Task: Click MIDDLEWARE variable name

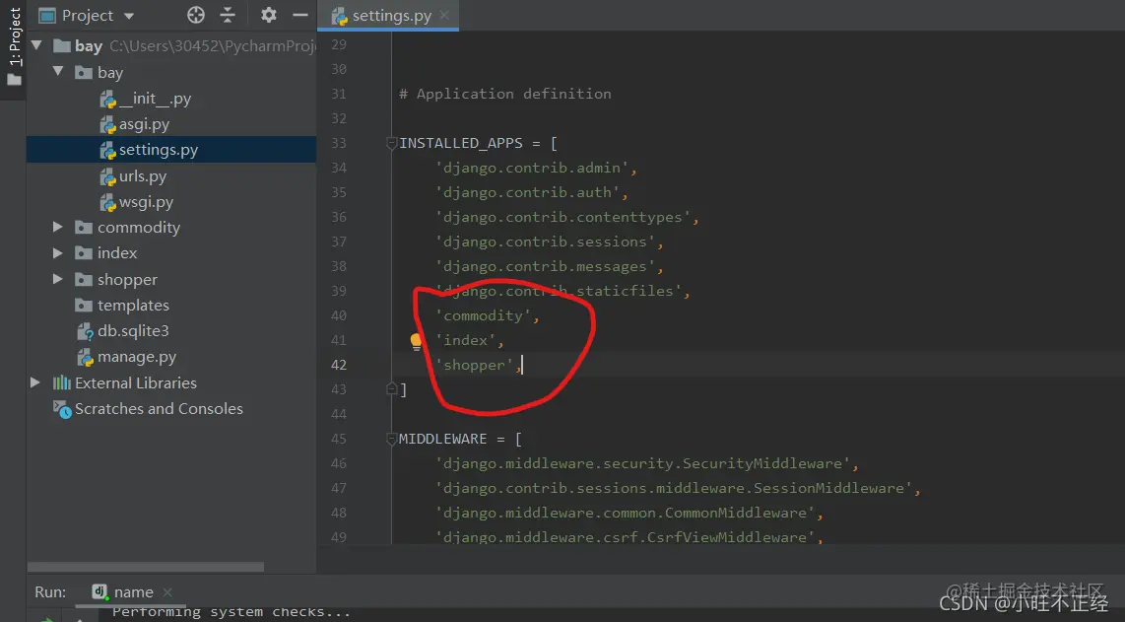Action: click(442, 438)
